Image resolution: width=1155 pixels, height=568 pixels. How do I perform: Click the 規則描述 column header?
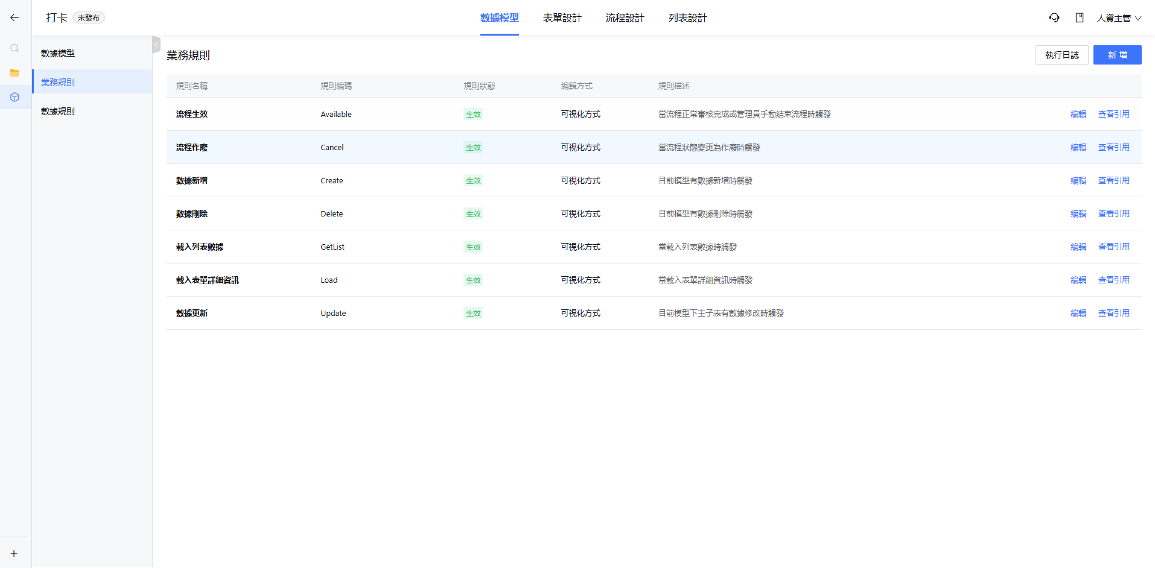point(674,86)
